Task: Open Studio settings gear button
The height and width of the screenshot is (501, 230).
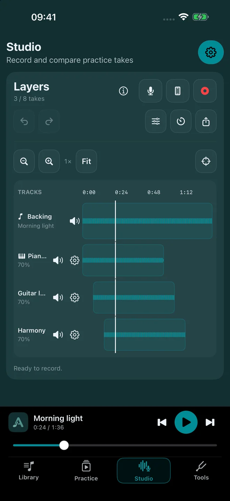Action: point(210,52)
